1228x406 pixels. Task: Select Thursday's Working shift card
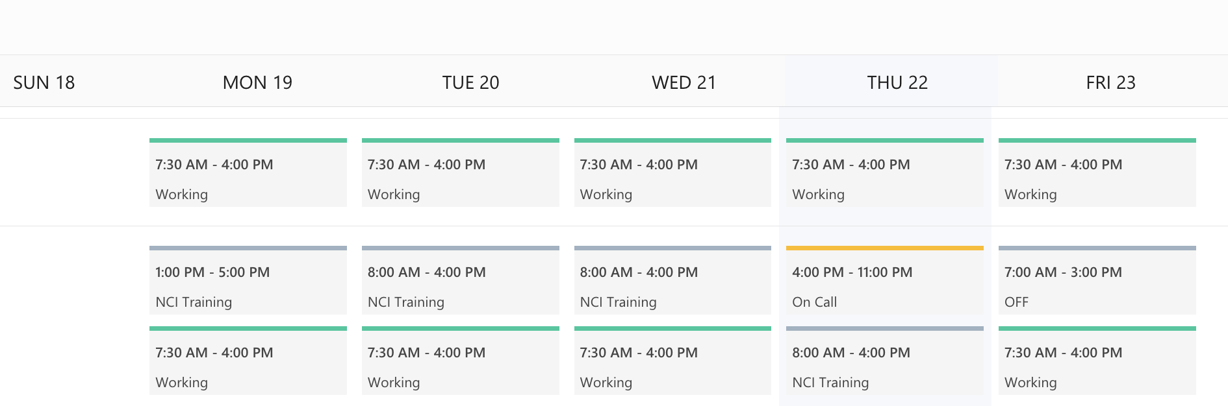(x=884, y=178)
